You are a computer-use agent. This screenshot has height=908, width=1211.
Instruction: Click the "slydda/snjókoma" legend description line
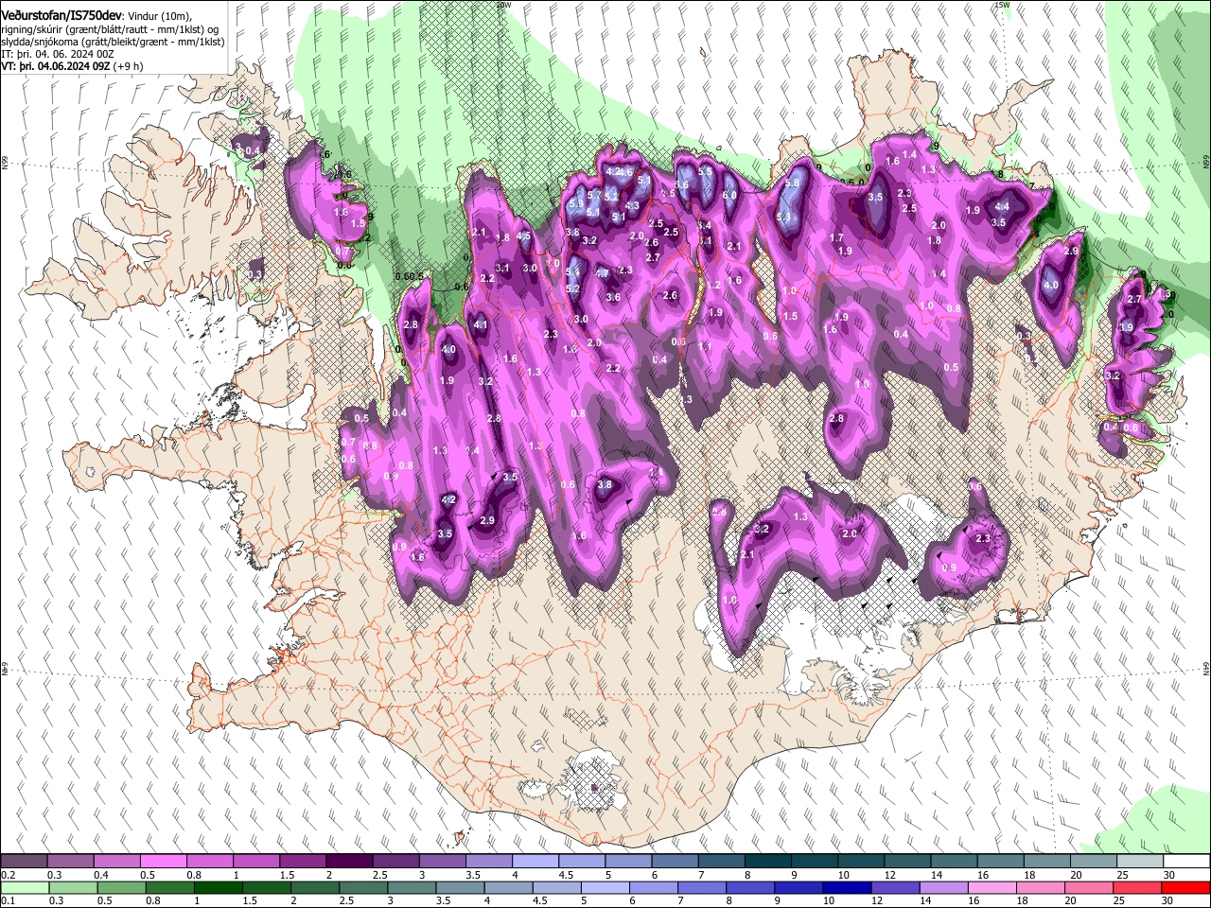click(113, 42)
